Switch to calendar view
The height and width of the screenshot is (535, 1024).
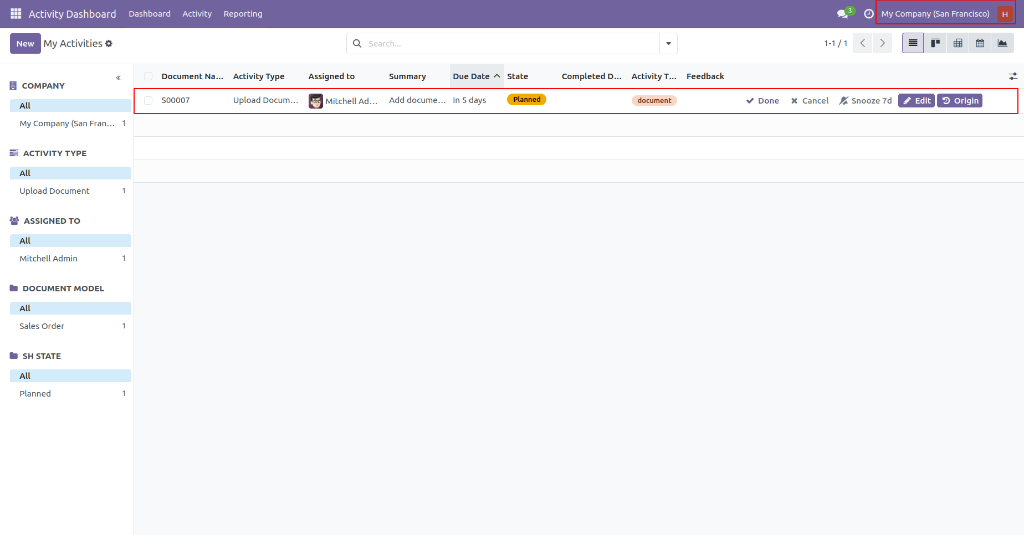click(980, 43)
